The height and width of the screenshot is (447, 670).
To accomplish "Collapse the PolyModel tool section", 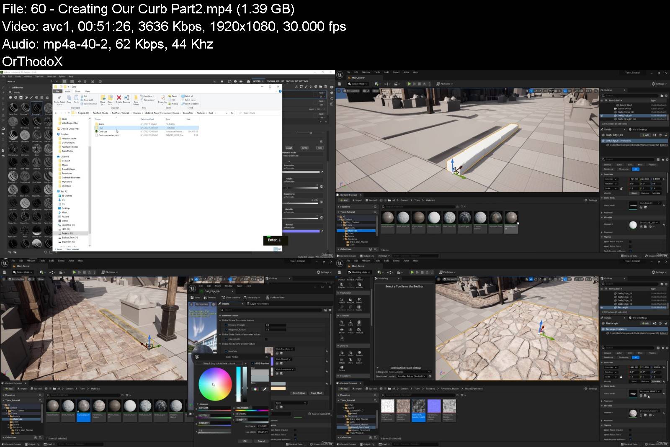I will pos(338,293).
